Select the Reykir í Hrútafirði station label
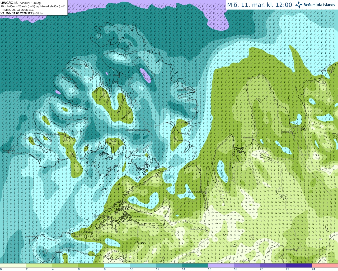The width and height of the screenshot is (338, 271). [196, 192]
